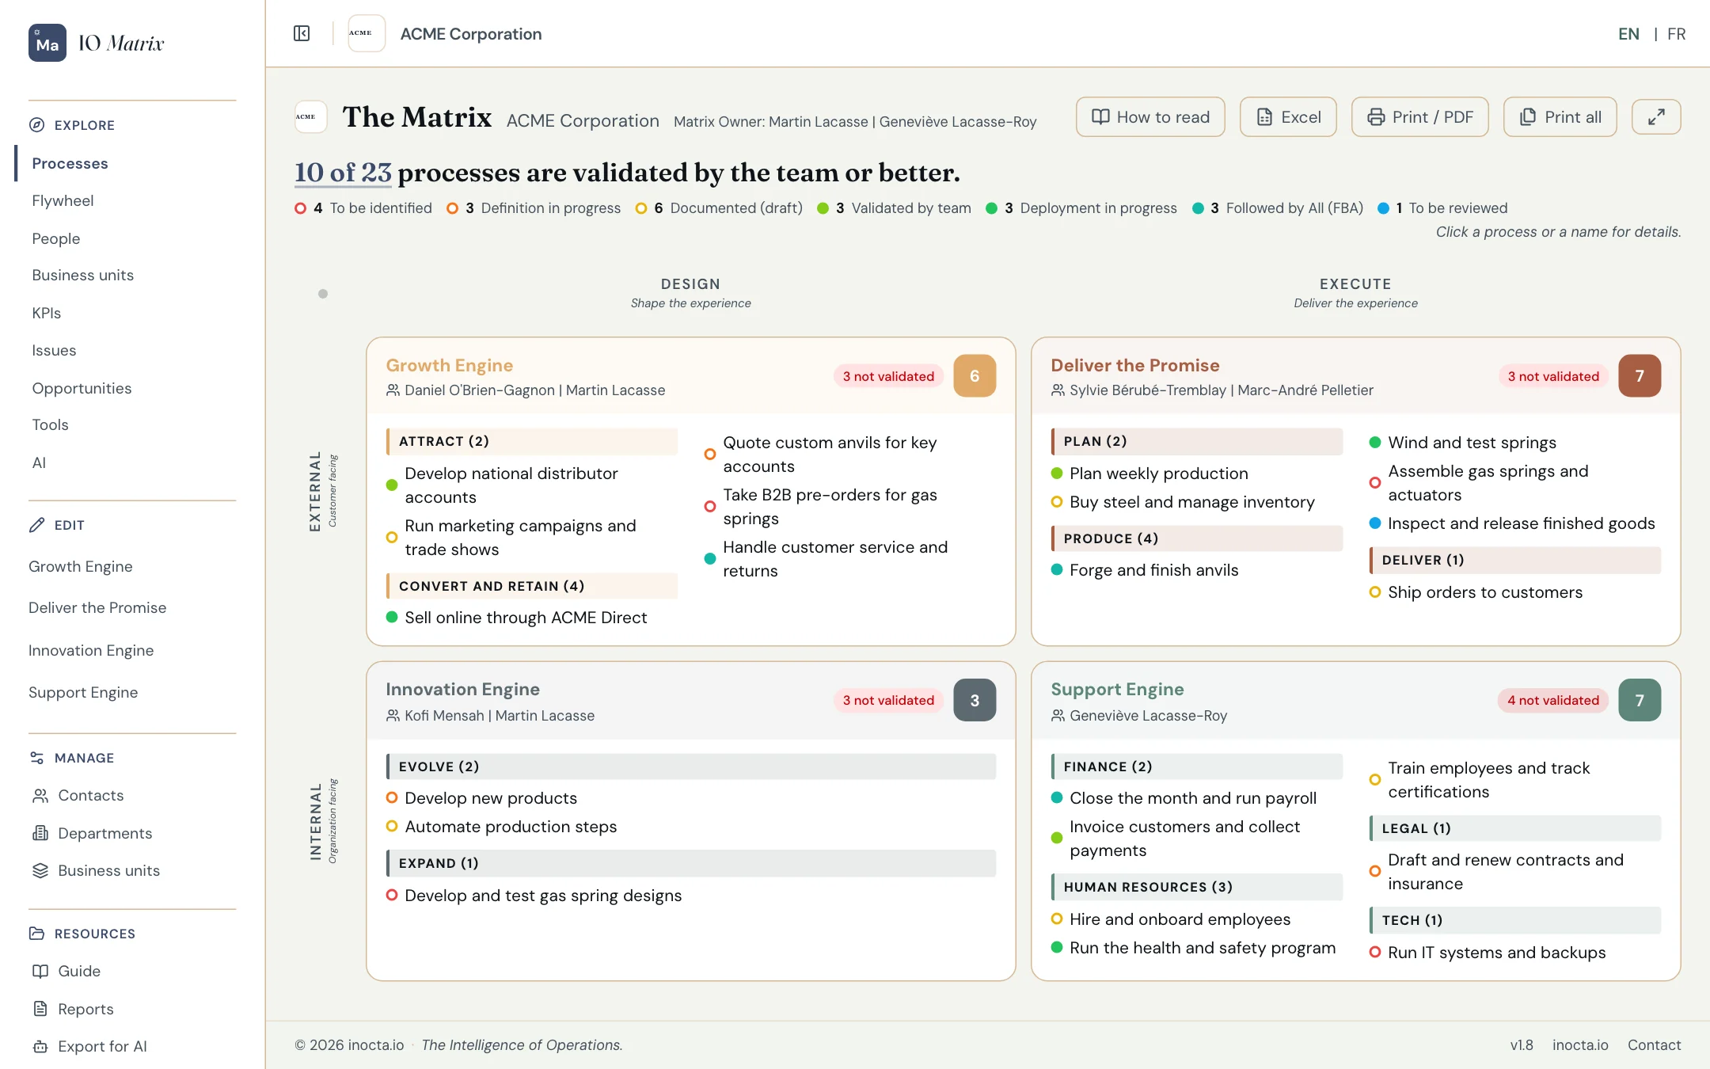This screenshot has height=1069, width=1710.
Task: Open Export for AI
Action: 89,1046
